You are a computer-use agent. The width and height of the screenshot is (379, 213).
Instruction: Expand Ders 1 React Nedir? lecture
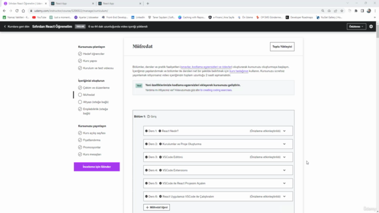284,131
